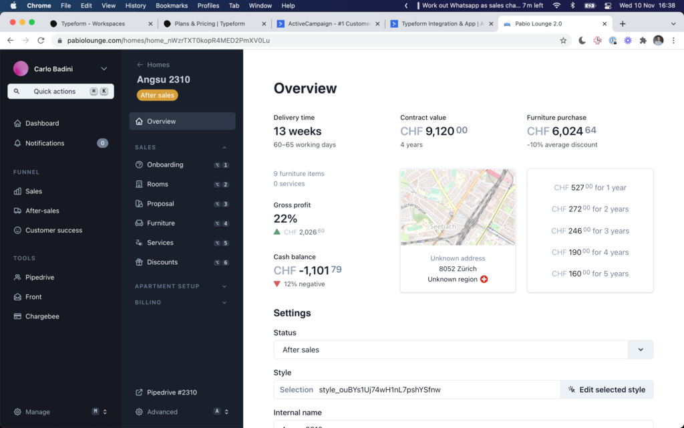Click CHF 527 for 1 year price
Image resolution: width=684 pixels, height=428 pixels.
(x=590, y=188)
